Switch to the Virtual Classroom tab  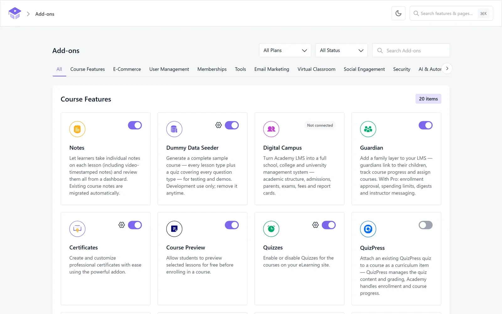coord(316,69)
